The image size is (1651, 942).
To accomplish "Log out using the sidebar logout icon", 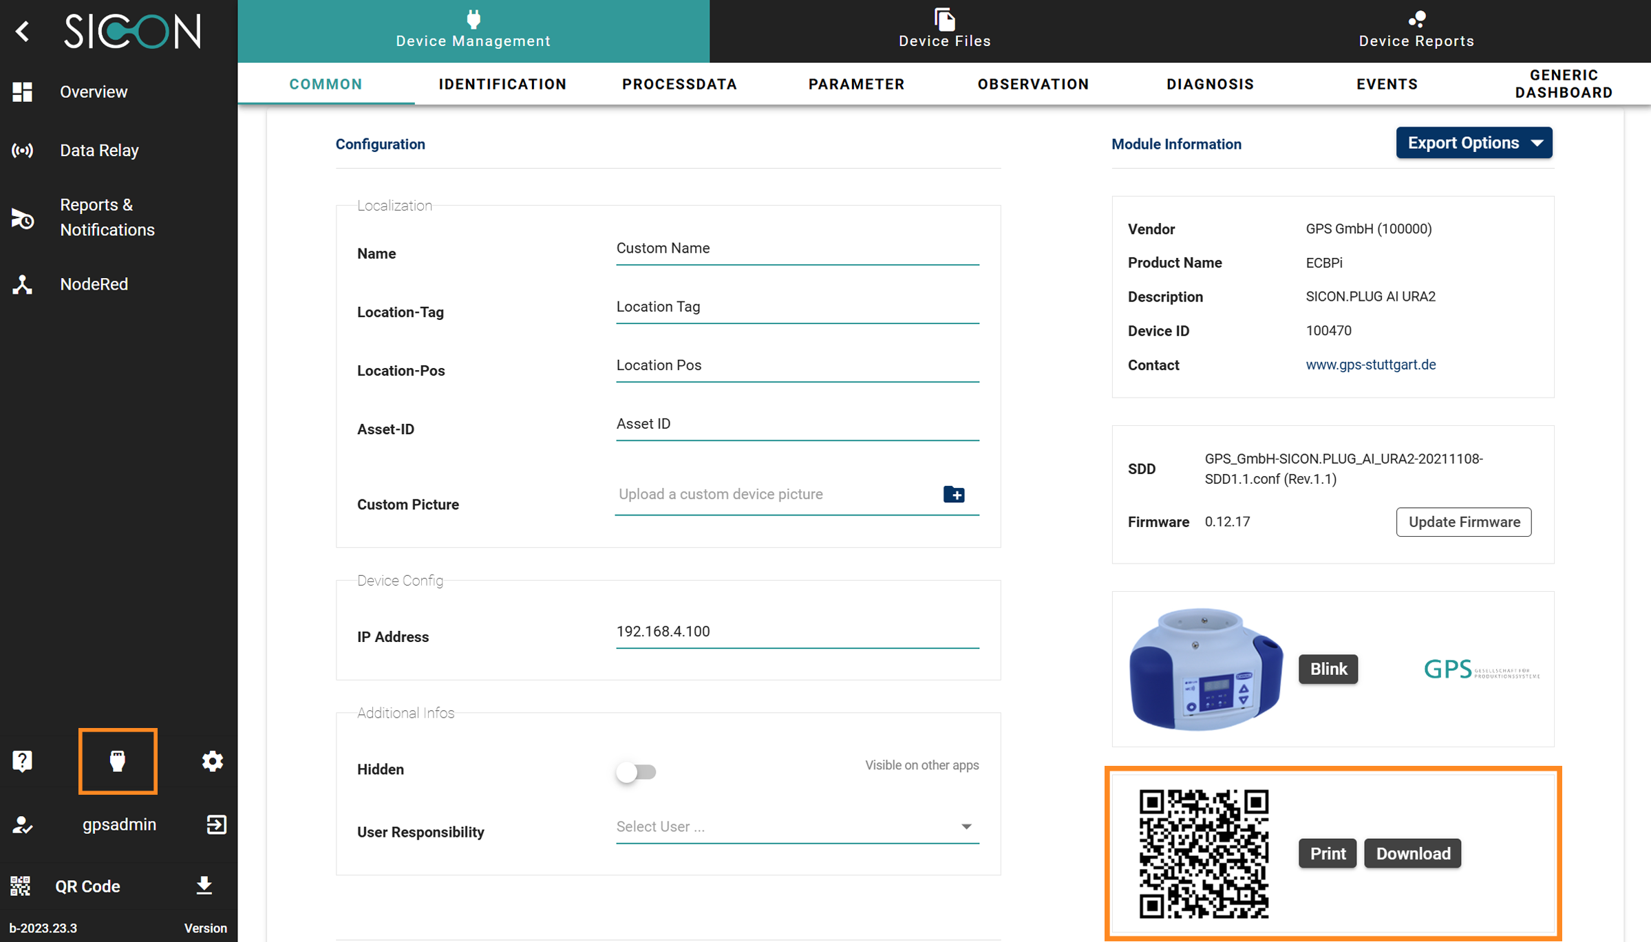I will pyautogui.click(x=215, y=824).
